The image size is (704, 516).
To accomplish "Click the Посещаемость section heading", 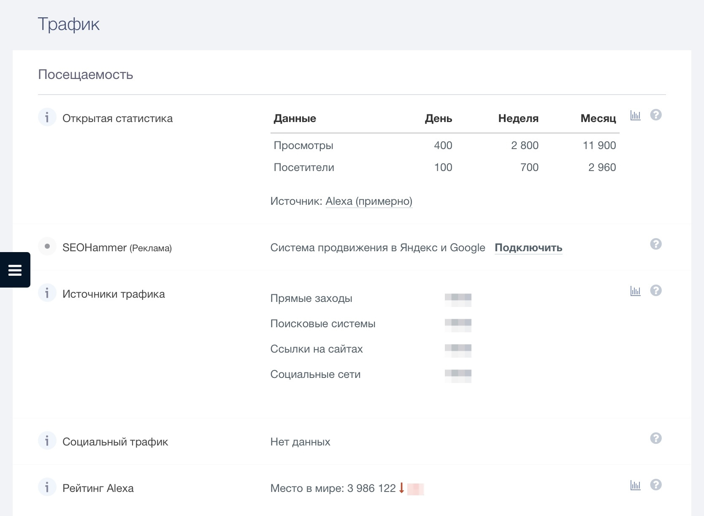I will [x=86, y=74].
